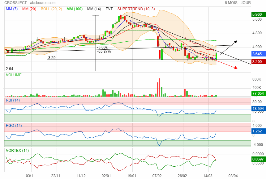
Task: Click the 3.645 current price tag
Action: coord(258,54)
